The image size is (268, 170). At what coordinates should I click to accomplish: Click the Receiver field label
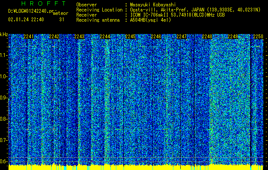[86, 15]
